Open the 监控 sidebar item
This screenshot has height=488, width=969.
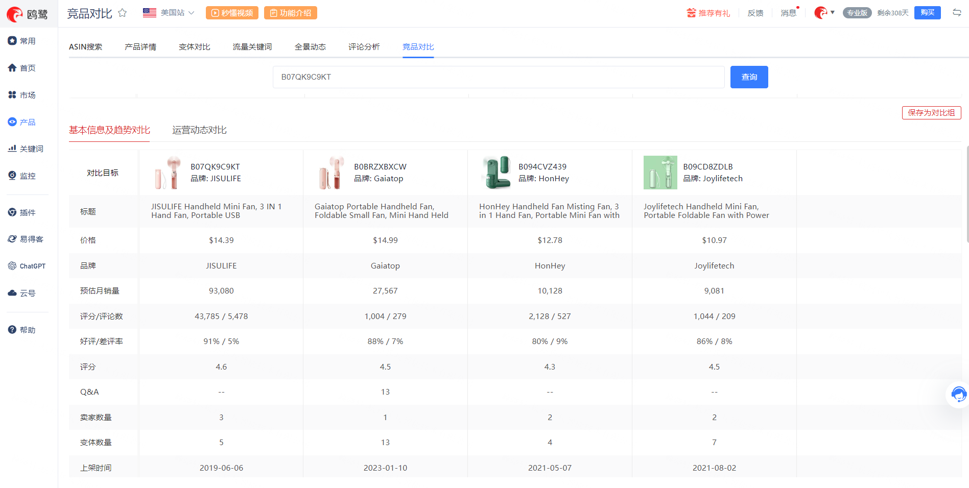point(22,176)
